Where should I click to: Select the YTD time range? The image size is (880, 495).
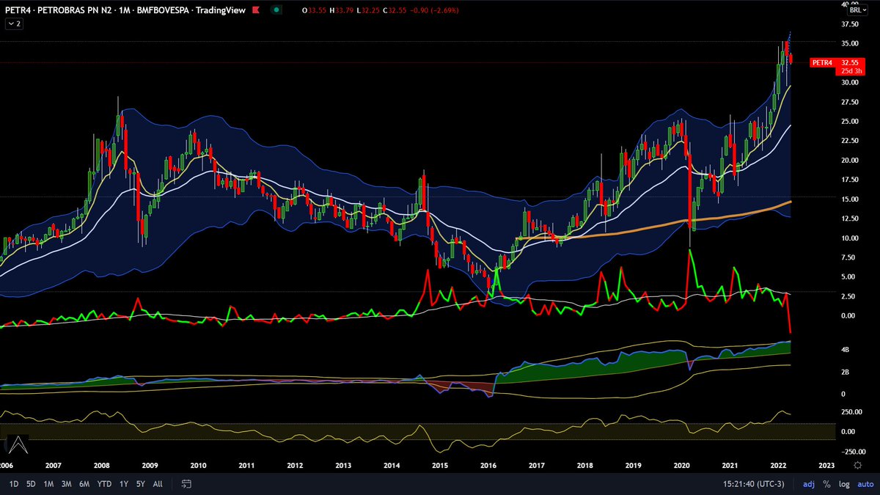coord(104,484)
